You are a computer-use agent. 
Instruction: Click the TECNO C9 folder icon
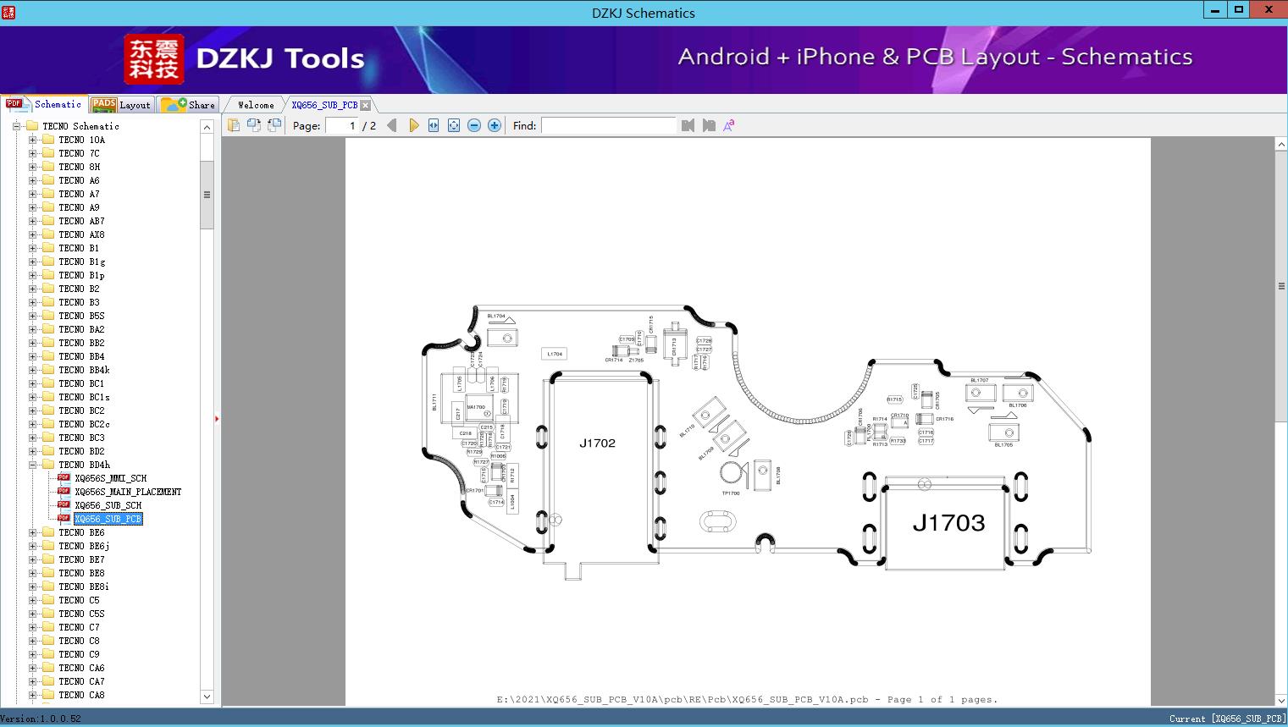point(48,654)
